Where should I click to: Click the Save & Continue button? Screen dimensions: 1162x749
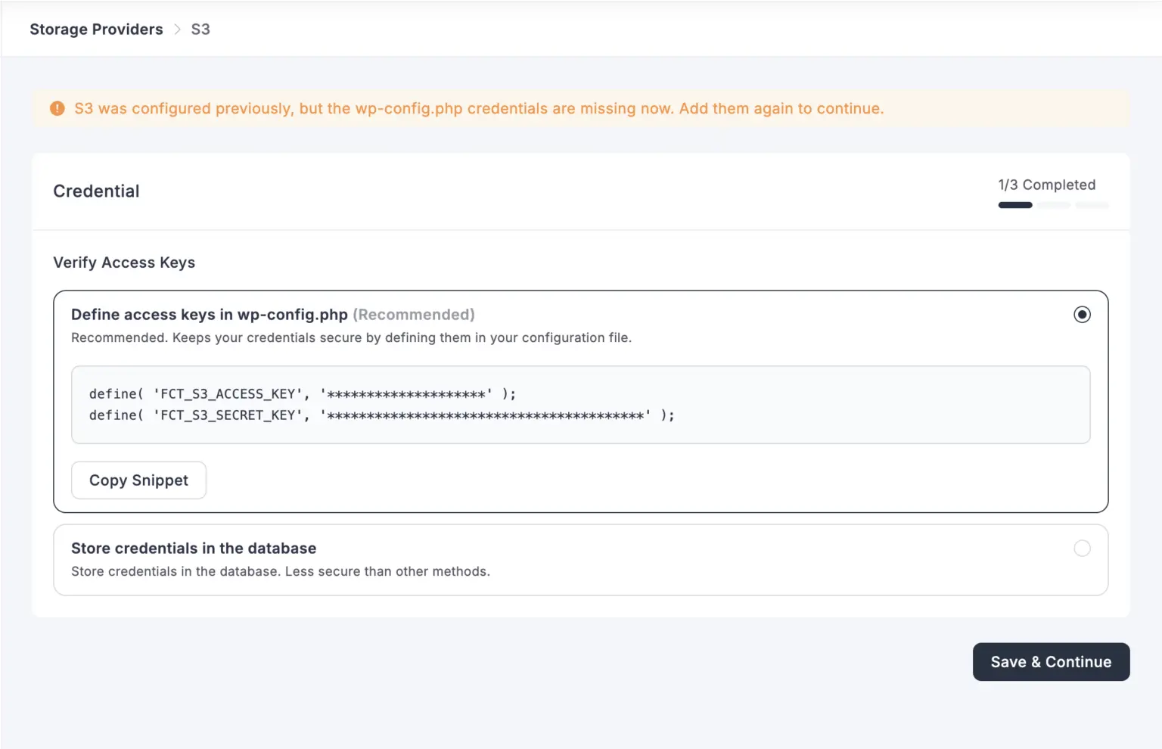tap(1051, 661)
